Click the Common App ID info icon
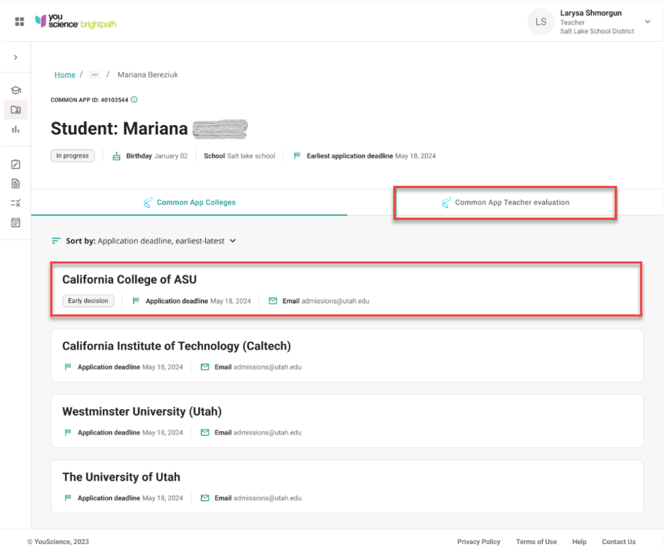 pos(134,100)
